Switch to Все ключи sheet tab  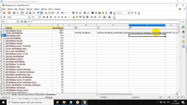click(40, 94)
